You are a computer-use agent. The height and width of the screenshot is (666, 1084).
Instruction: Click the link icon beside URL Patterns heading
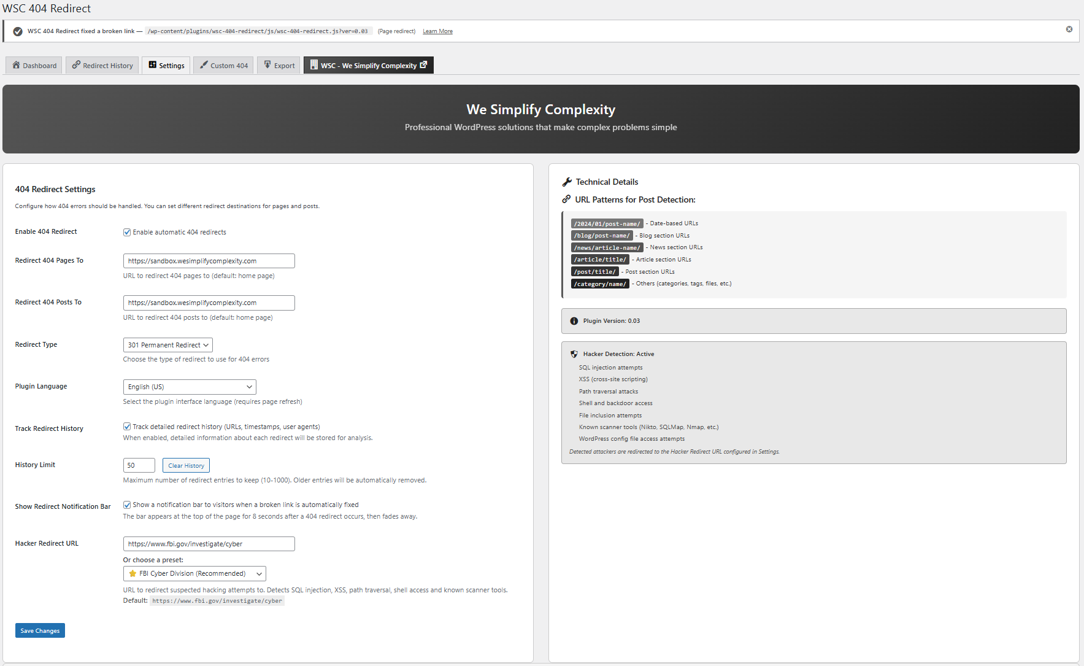coord(566,199)
